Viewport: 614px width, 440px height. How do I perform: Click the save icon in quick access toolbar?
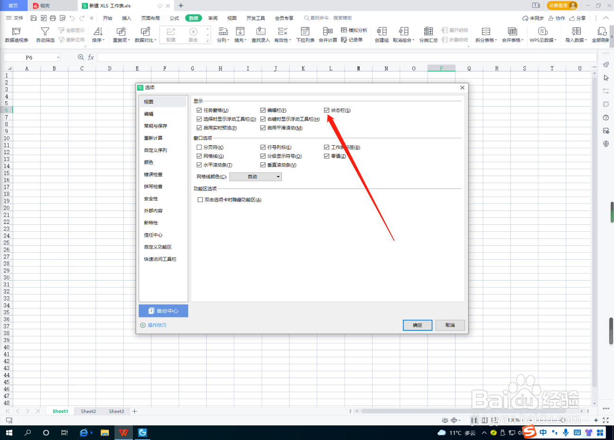[34, 18]
